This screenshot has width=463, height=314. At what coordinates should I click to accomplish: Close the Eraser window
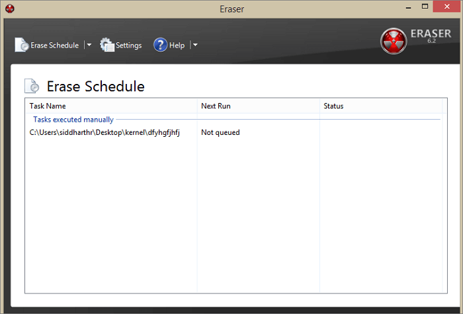click(x=445, y=8)
